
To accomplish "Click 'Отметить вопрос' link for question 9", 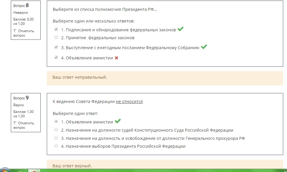I will click(x=24, y=125).
